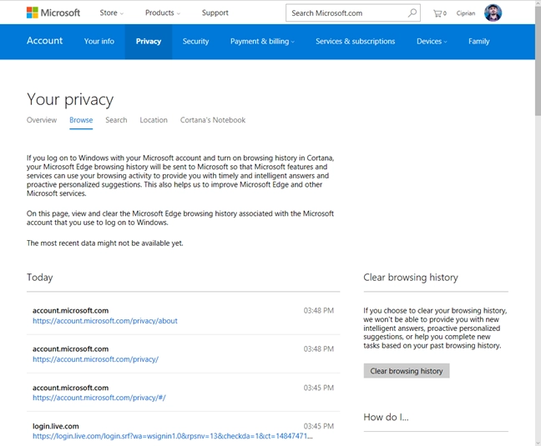Open the account.microsoft.com/privacy/ link
This screenshot has height=446, width=541.
95,359
